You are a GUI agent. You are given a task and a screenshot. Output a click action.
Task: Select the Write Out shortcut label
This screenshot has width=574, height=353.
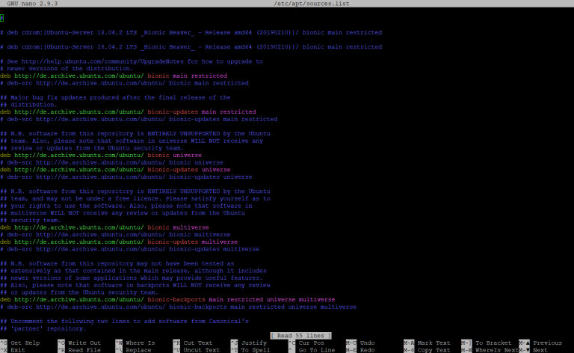point(84,343)
